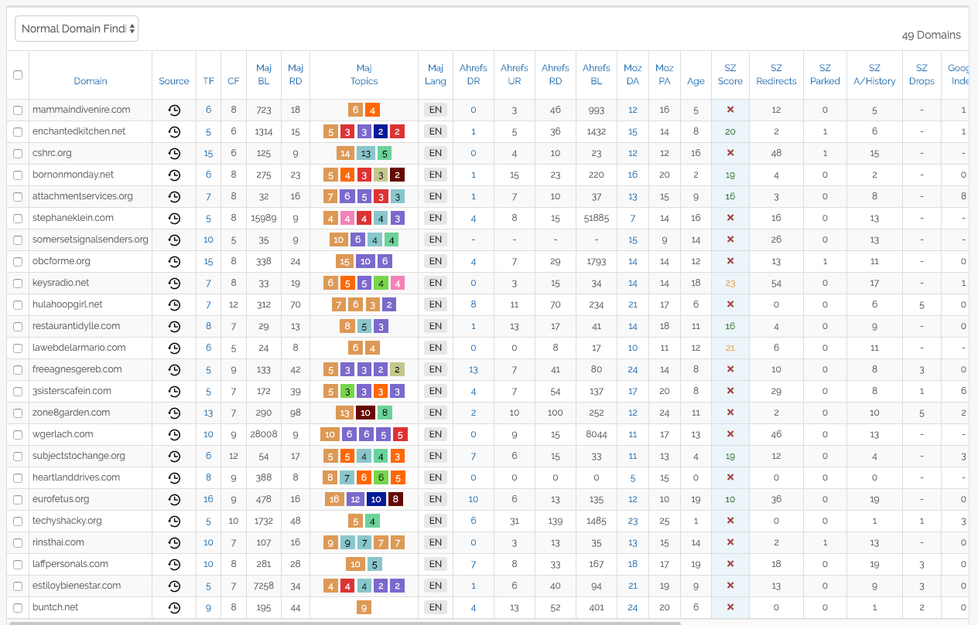Sort table by TF column header
This screenshot has width=978, height=625.
[208, 81]
